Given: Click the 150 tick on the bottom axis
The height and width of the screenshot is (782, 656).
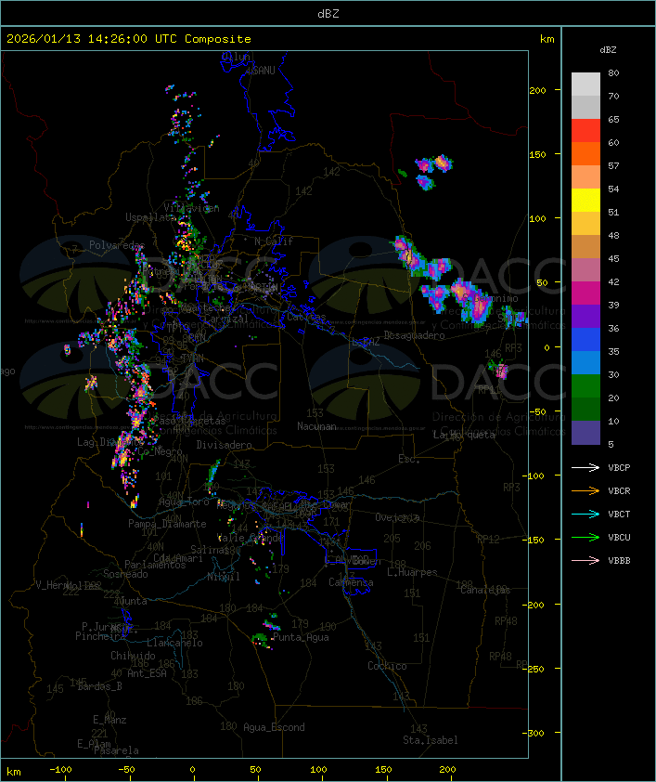Looking at the screenshot, I should 383,770.
